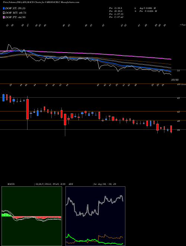
Task: Click the 42 price axis label
Action: [x=178, y=112]
